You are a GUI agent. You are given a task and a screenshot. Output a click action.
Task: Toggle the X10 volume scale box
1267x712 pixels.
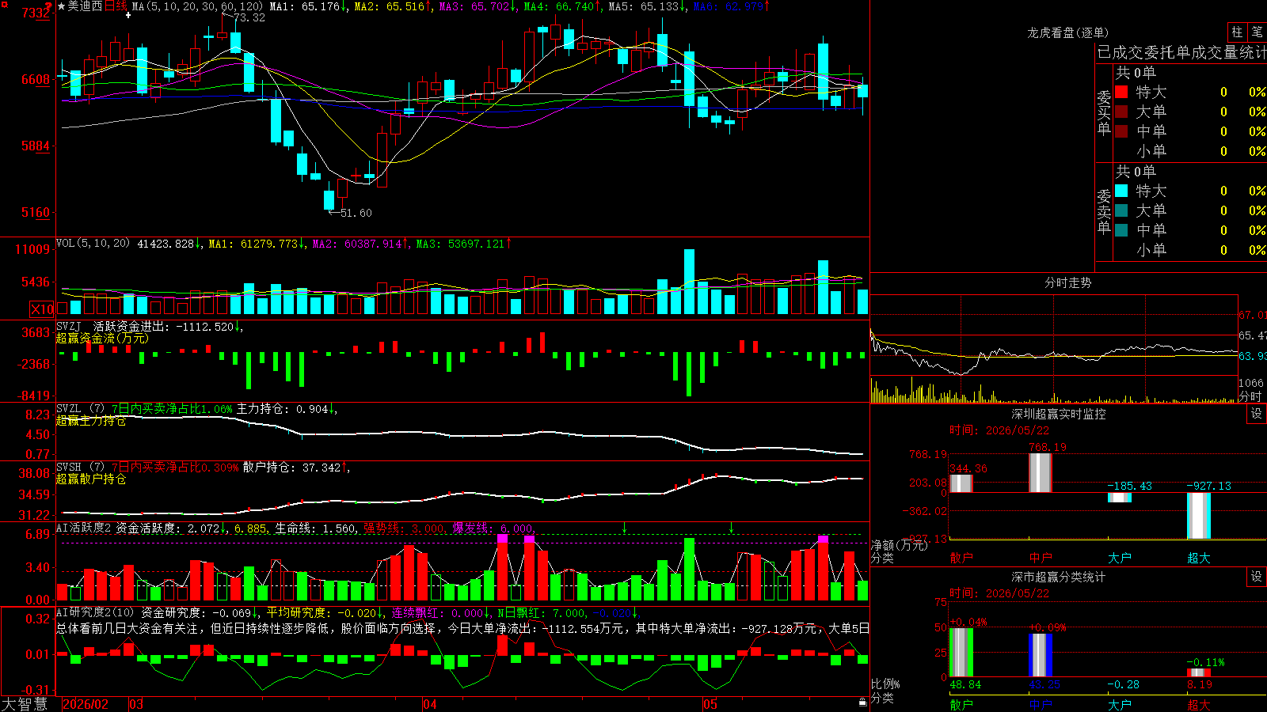[x=42, y=309]
